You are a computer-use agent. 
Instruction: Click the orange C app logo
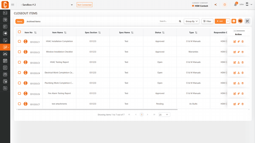(5, 5)
